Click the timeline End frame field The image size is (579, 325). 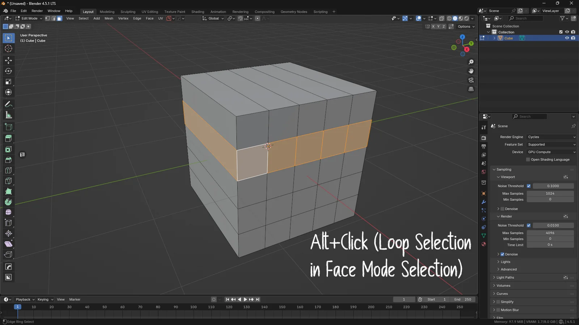click(463, 299)
